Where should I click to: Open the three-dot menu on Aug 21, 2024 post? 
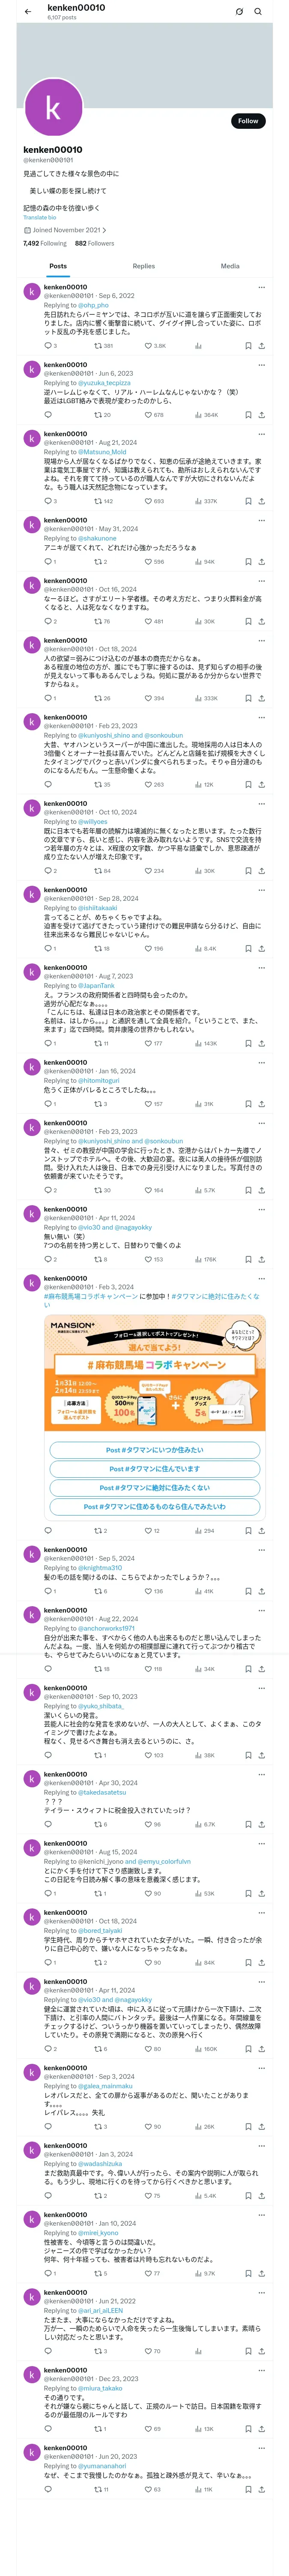click(261, 434)
